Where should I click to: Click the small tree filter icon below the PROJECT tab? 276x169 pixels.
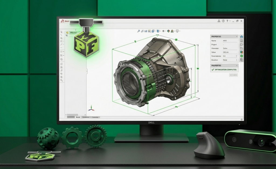pos(67,36)
